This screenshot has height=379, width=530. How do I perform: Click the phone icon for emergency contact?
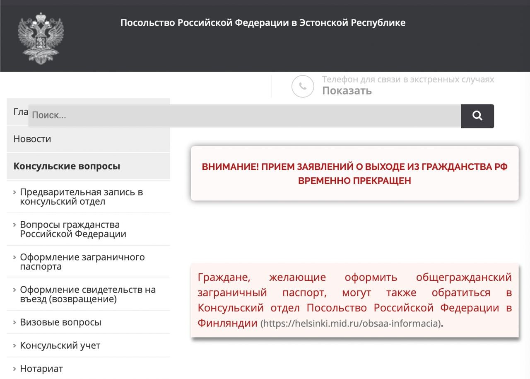tap(303, 86)
